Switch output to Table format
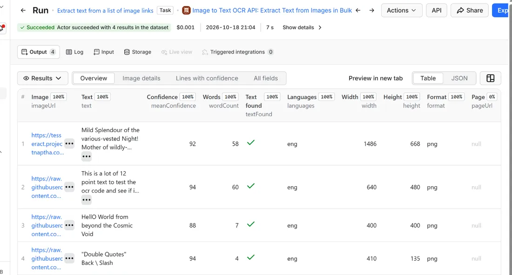The height and width of the screenshot is (275, 512). click(428, 78)
